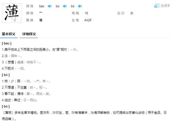This screenshot has height=124, width=172.
Task: Click the pinyin text bó in header
Action: point(58,6)
